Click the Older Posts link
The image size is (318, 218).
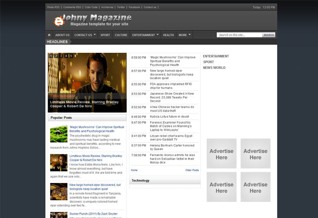pos(192,170)
